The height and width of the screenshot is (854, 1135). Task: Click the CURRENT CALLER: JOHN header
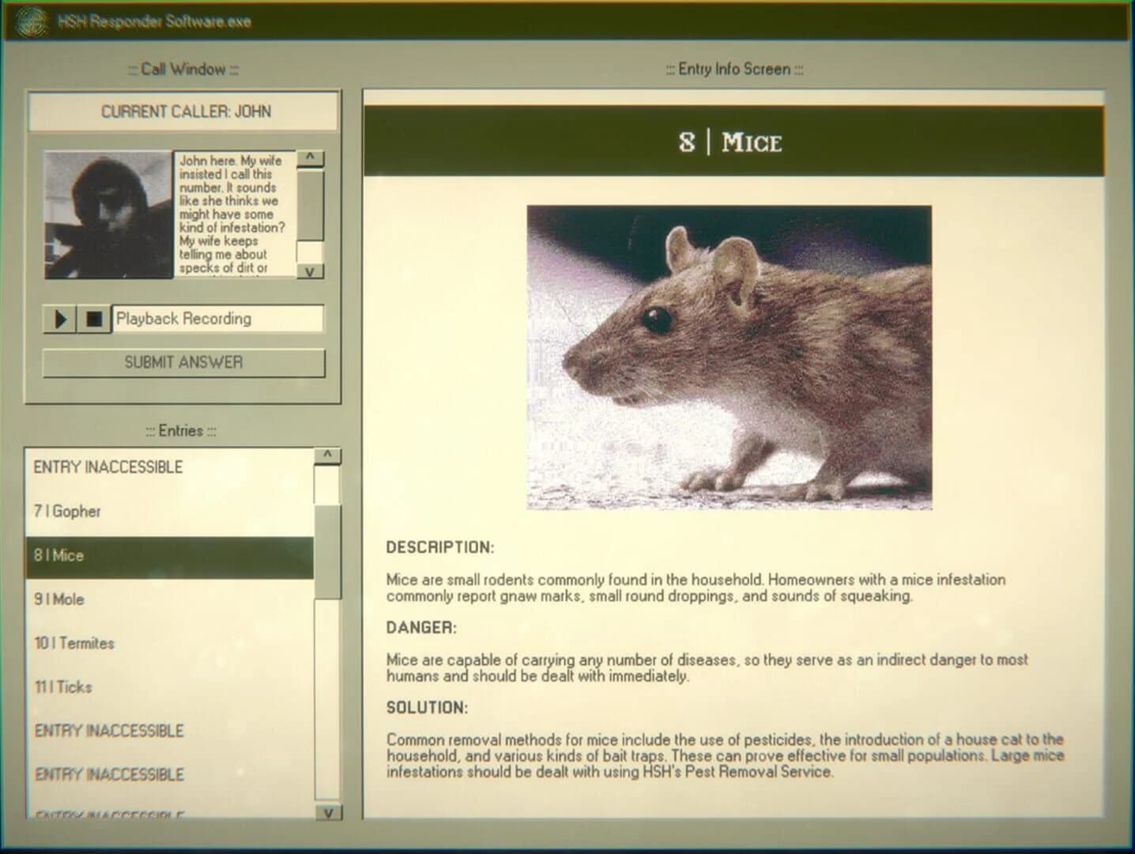point(183,111)
